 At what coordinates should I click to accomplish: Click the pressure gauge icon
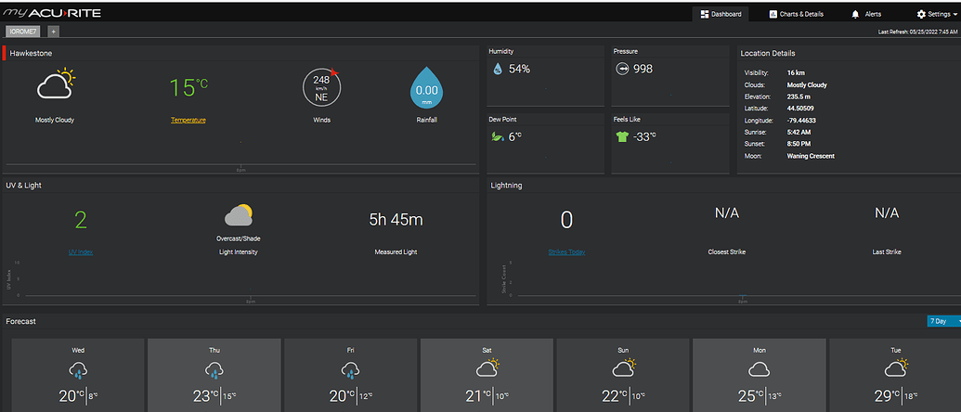tap(622, 70)
